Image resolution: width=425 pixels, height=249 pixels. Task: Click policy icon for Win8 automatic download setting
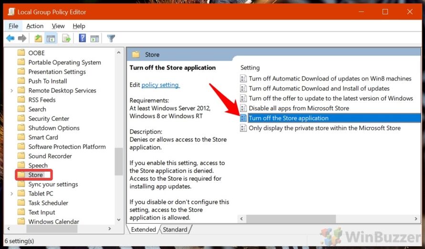click(x=243, y=79)
